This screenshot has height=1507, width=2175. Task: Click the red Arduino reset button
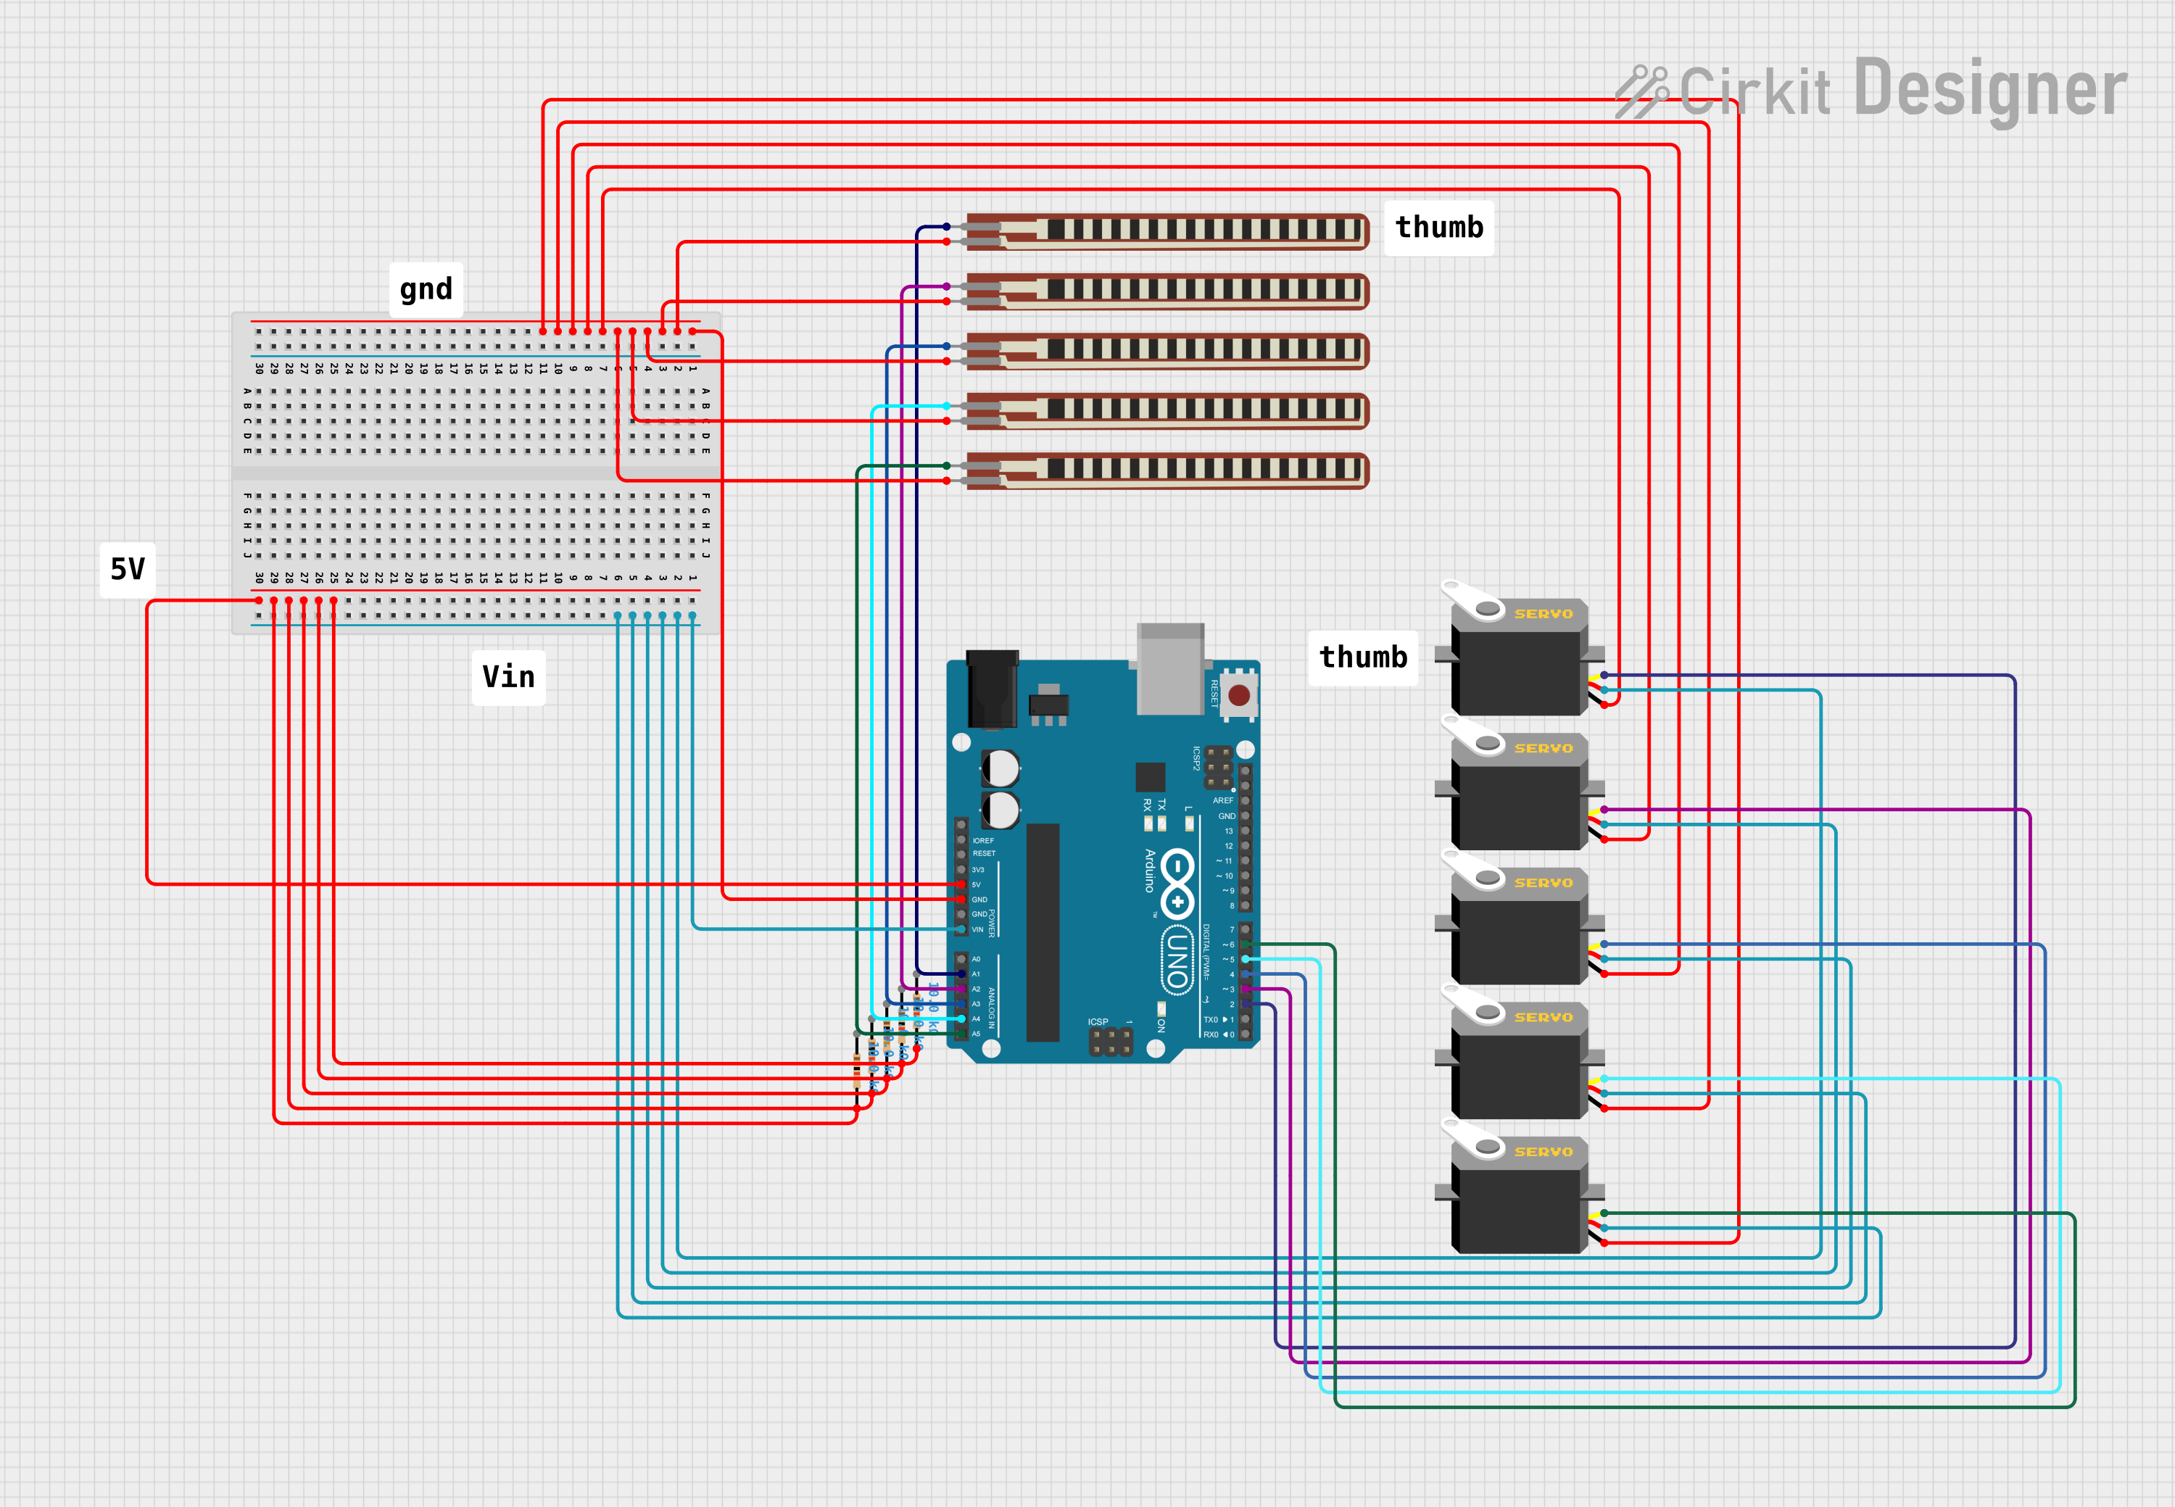1239,696
